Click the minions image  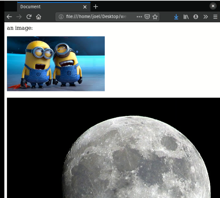coord(56,64)
